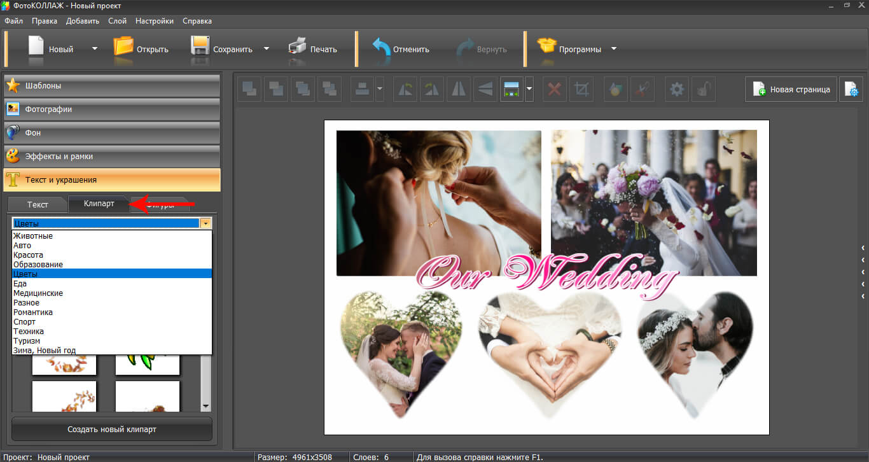Viewport: 869px width, 462px height.
Task: Expand the Сохранить dropdown arrow
Action: click(267, 48)
